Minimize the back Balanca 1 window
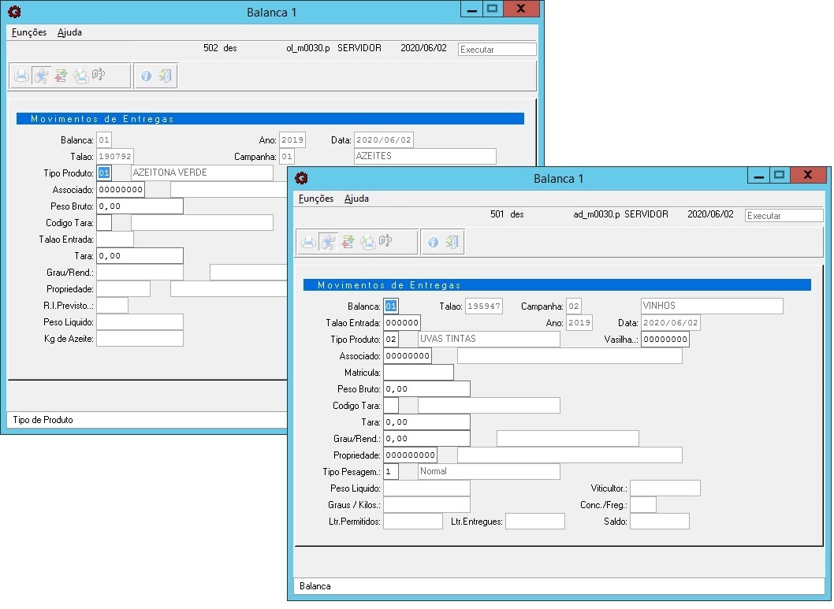The image size is (834, 609). point(471,9)
